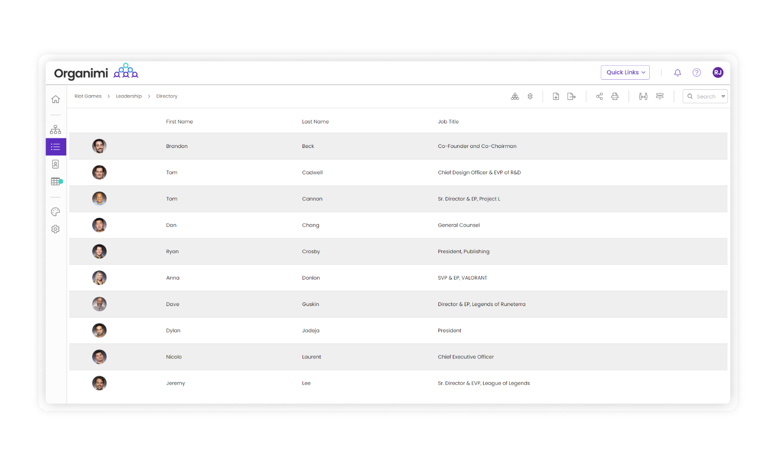Click 'Chief Executive Officer' job title
Image resolution: width=776 pixels, height=465 pixels.
click(x=466, y=357)
